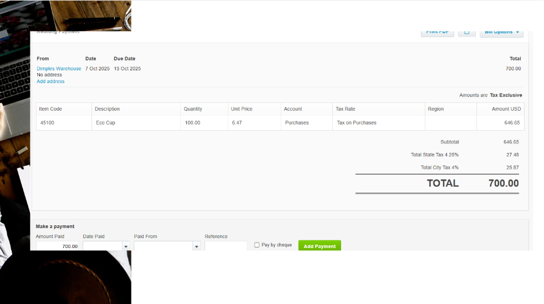Click the No address text
The width and height of the screenshot is (544, 304).
click(x=49, y=75)
